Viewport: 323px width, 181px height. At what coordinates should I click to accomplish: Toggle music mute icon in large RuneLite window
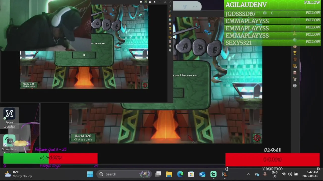[257, 138]
